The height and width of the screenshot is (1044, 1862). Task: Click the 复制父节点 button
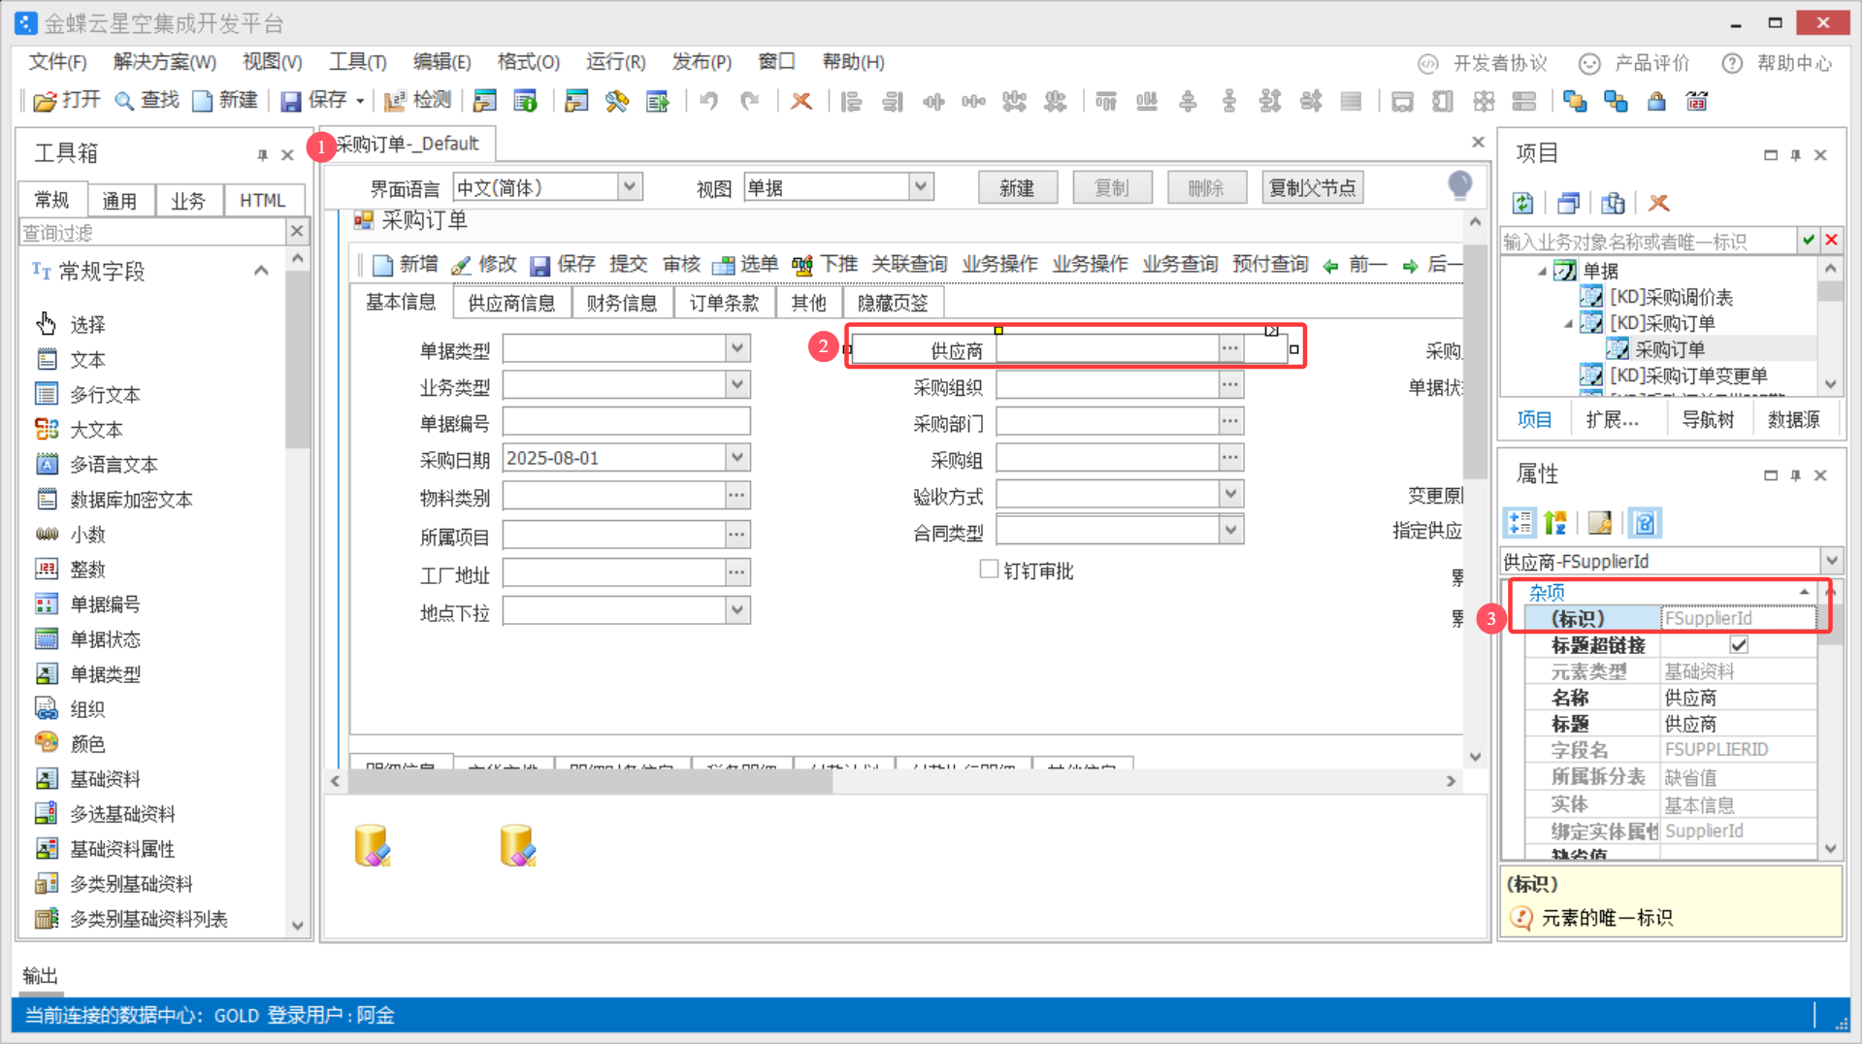coord(1312,187)
